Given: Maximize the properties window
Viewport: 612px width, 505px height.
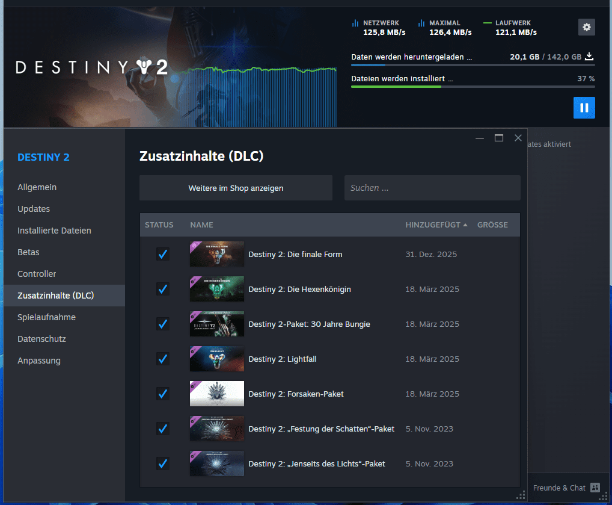Looking at the screenshot, I should (x=499, y=138).
